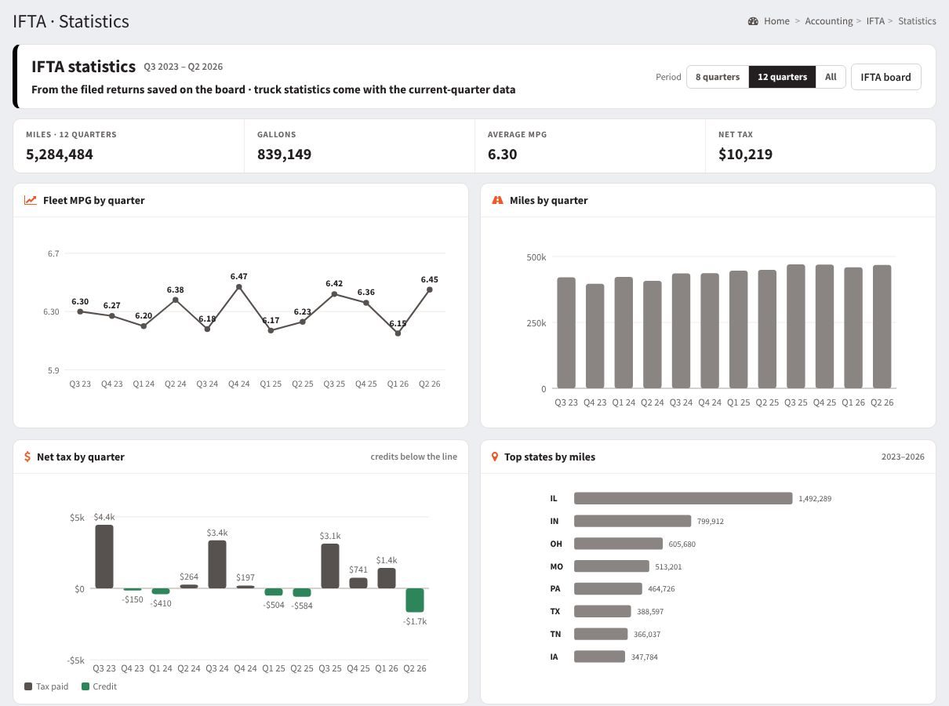
Task: Click the IA state miles bar
Action: coord(599,657)
